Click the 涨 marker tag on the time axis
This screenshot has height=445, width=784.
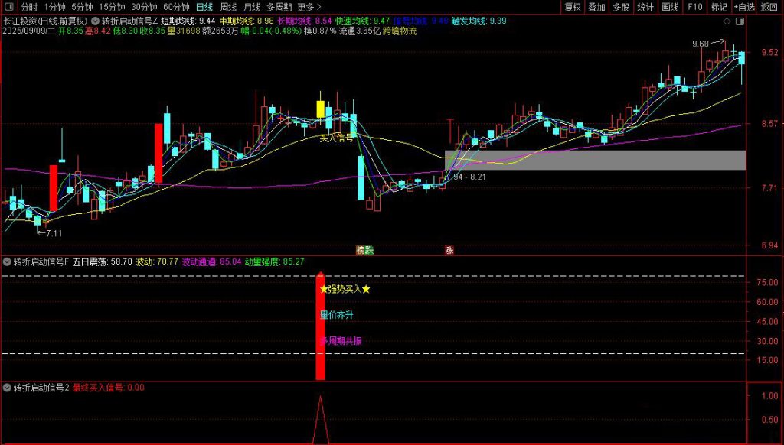449,250
